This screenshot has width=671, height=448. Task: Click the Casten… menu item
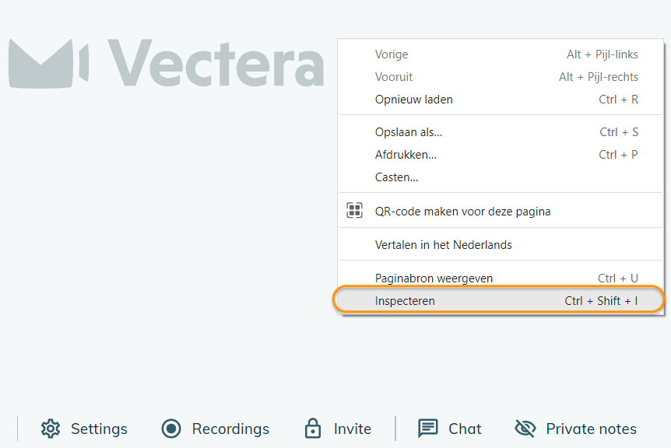[396, 177]
